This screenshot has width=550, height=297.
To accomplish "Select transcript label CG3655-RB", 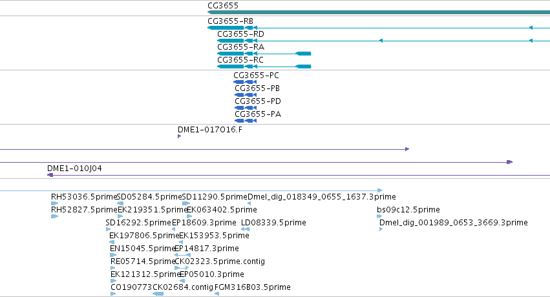I will (x=231, y=21).
